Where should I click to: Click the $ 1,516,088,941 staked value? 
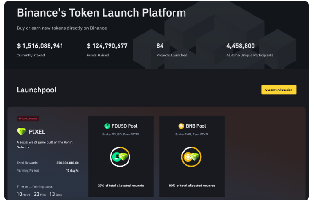tap(40, 45)
